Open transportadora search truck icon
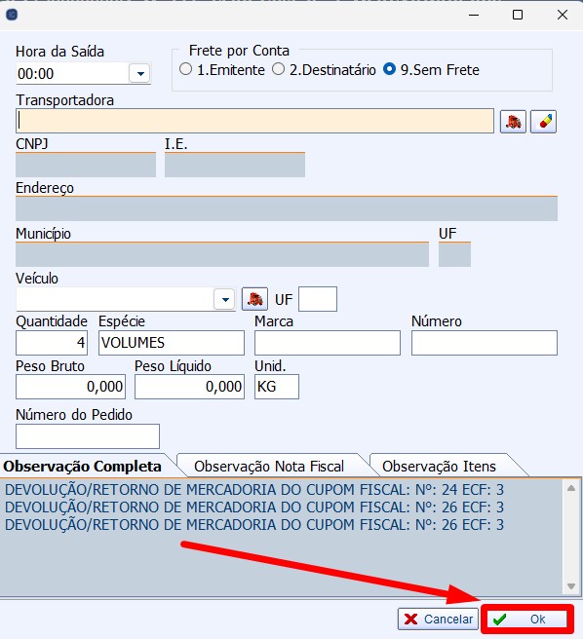The height and width of the screenshot is (639, 583). click(513, 122)
